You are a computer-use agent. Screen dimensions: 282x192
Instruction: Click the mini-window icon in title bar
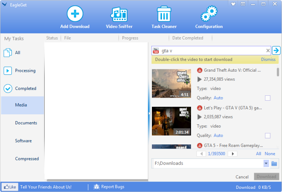pos(243,4)
